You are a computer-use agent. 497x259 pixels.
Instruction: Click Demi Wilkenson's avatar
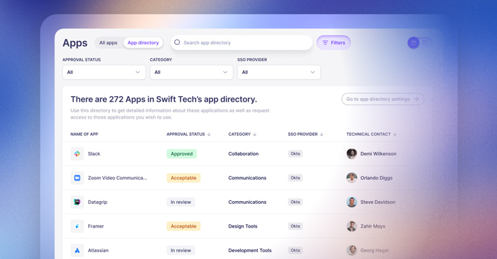pos(352,153)
